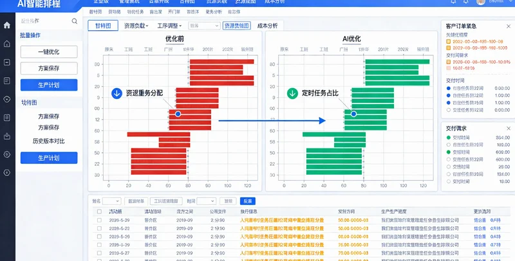Viewport: 515px width, 261px height.
Task: Click the 08.00-0000-03 cell in the table
Action: click(x=353, y=237)
